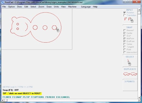Open the Machine menu
Screen dimensions: 142x103
coord(72,7)
